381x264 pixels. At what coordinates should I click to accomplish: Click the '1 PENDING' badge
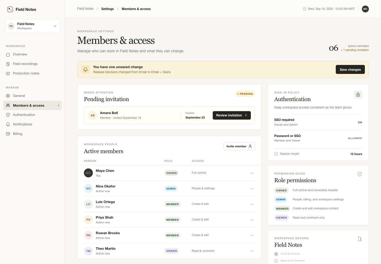pos(245,94)
